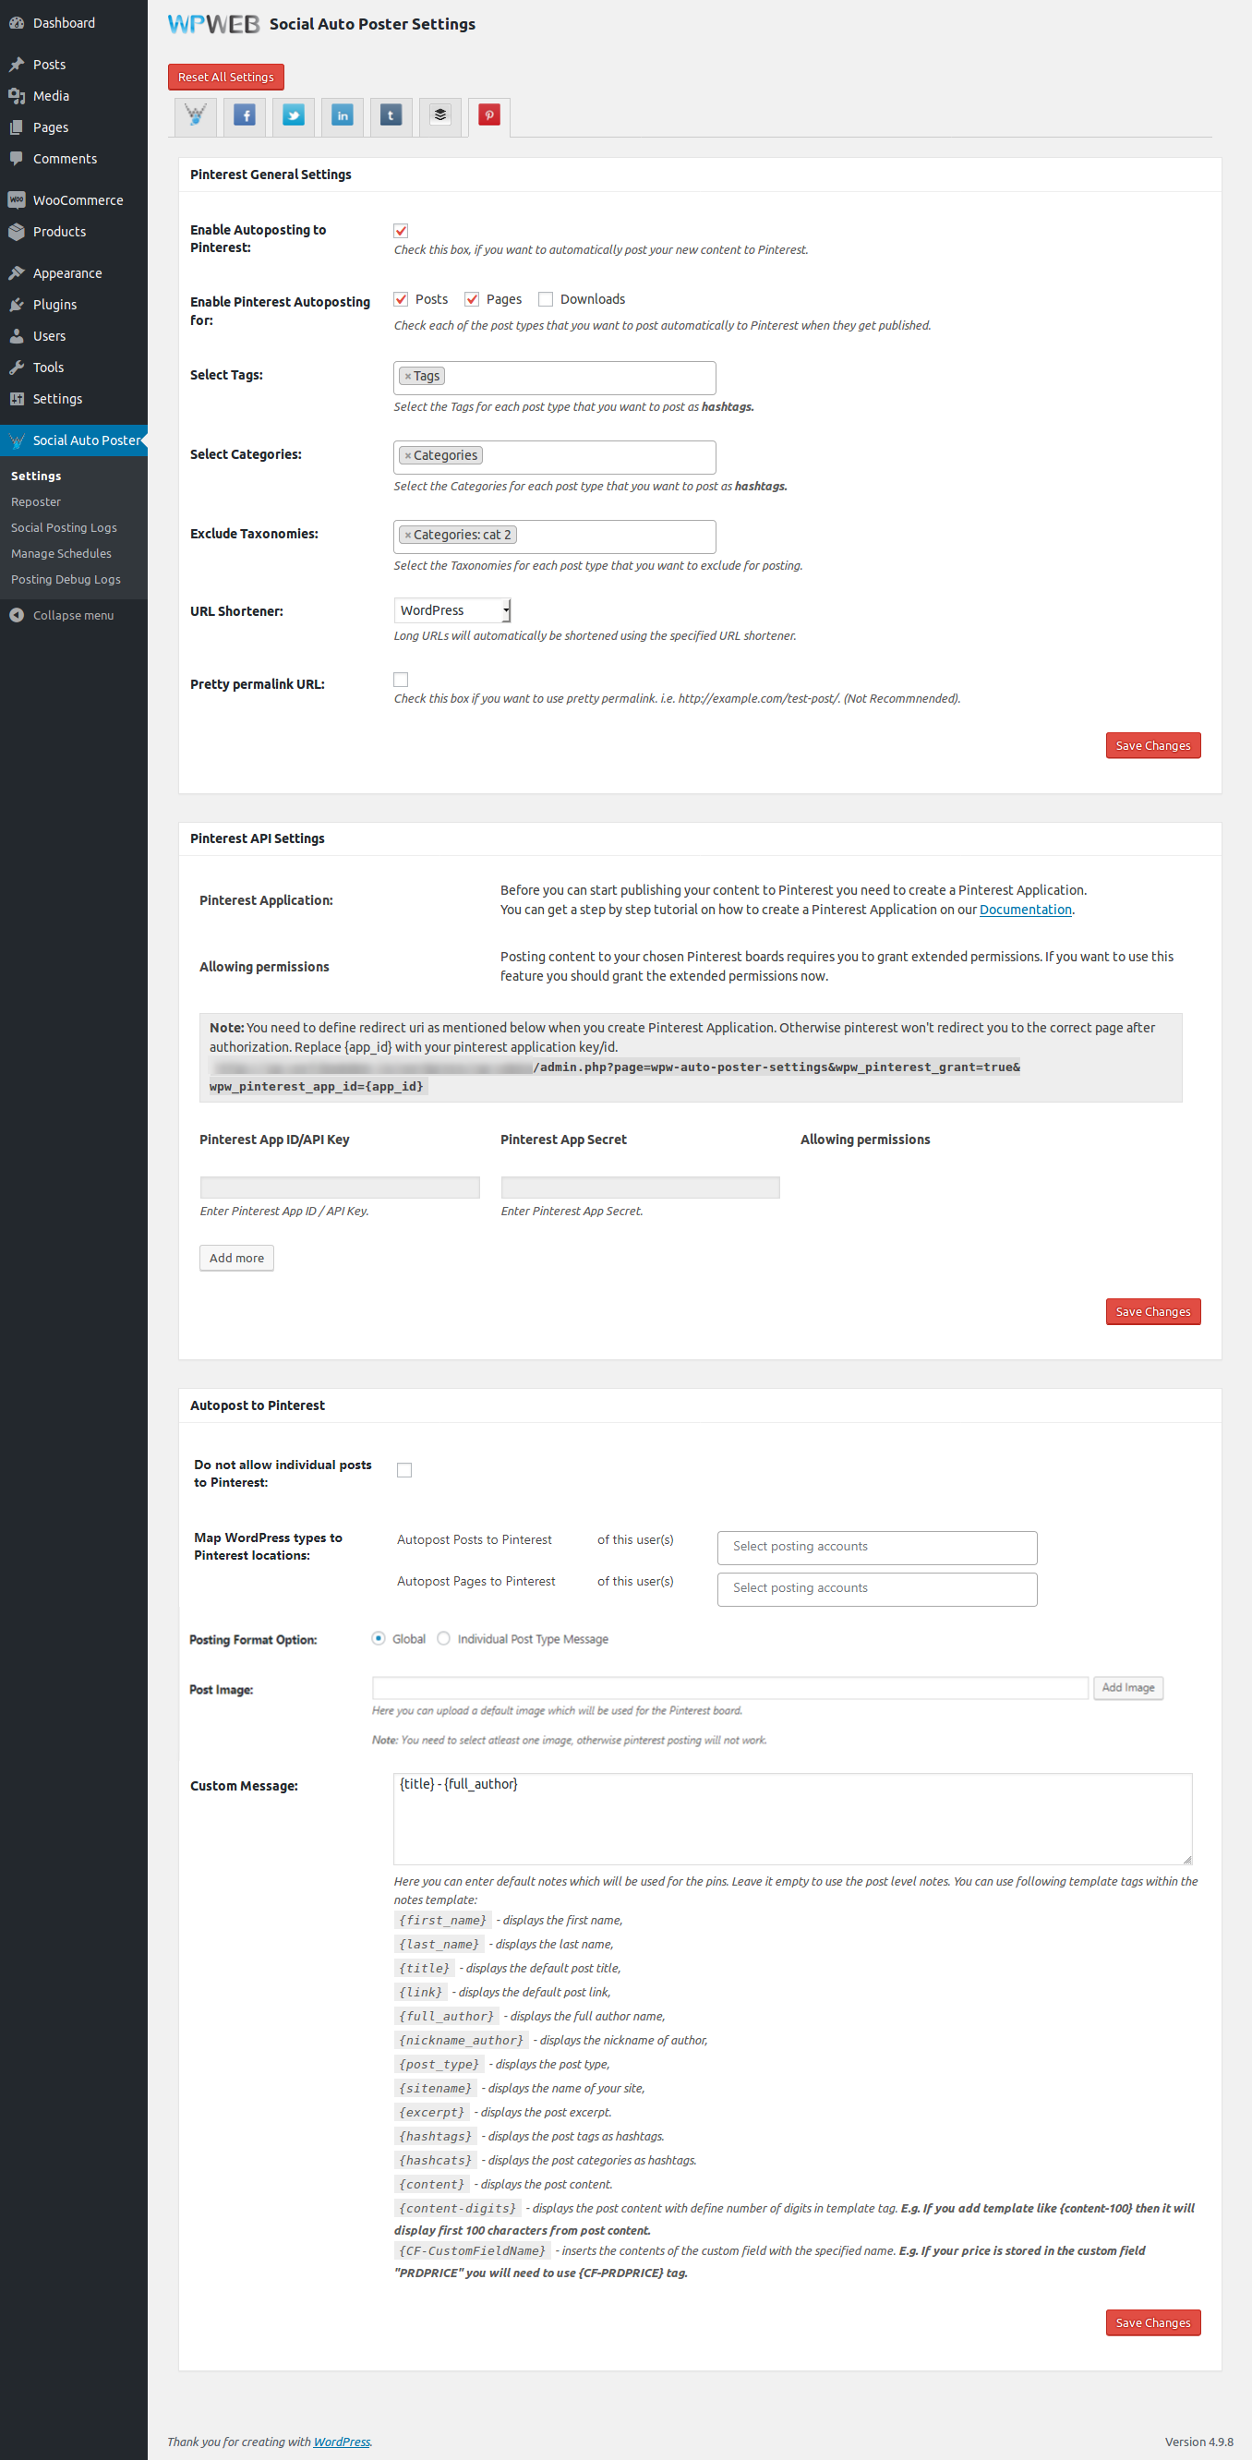The height and width of the screenshot is (2460, 1252).
Task: Open posting accounts selector for Autopost Posts
Action: pyautogui.click(x=875, y=1547)
